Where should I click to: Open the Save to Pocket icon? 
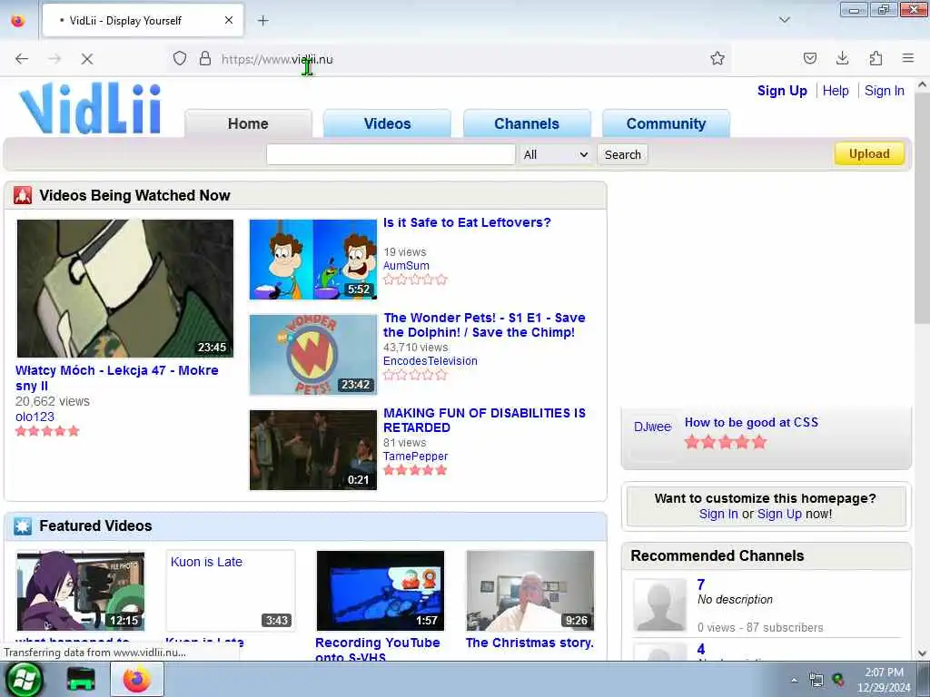(x=809, y=58)
